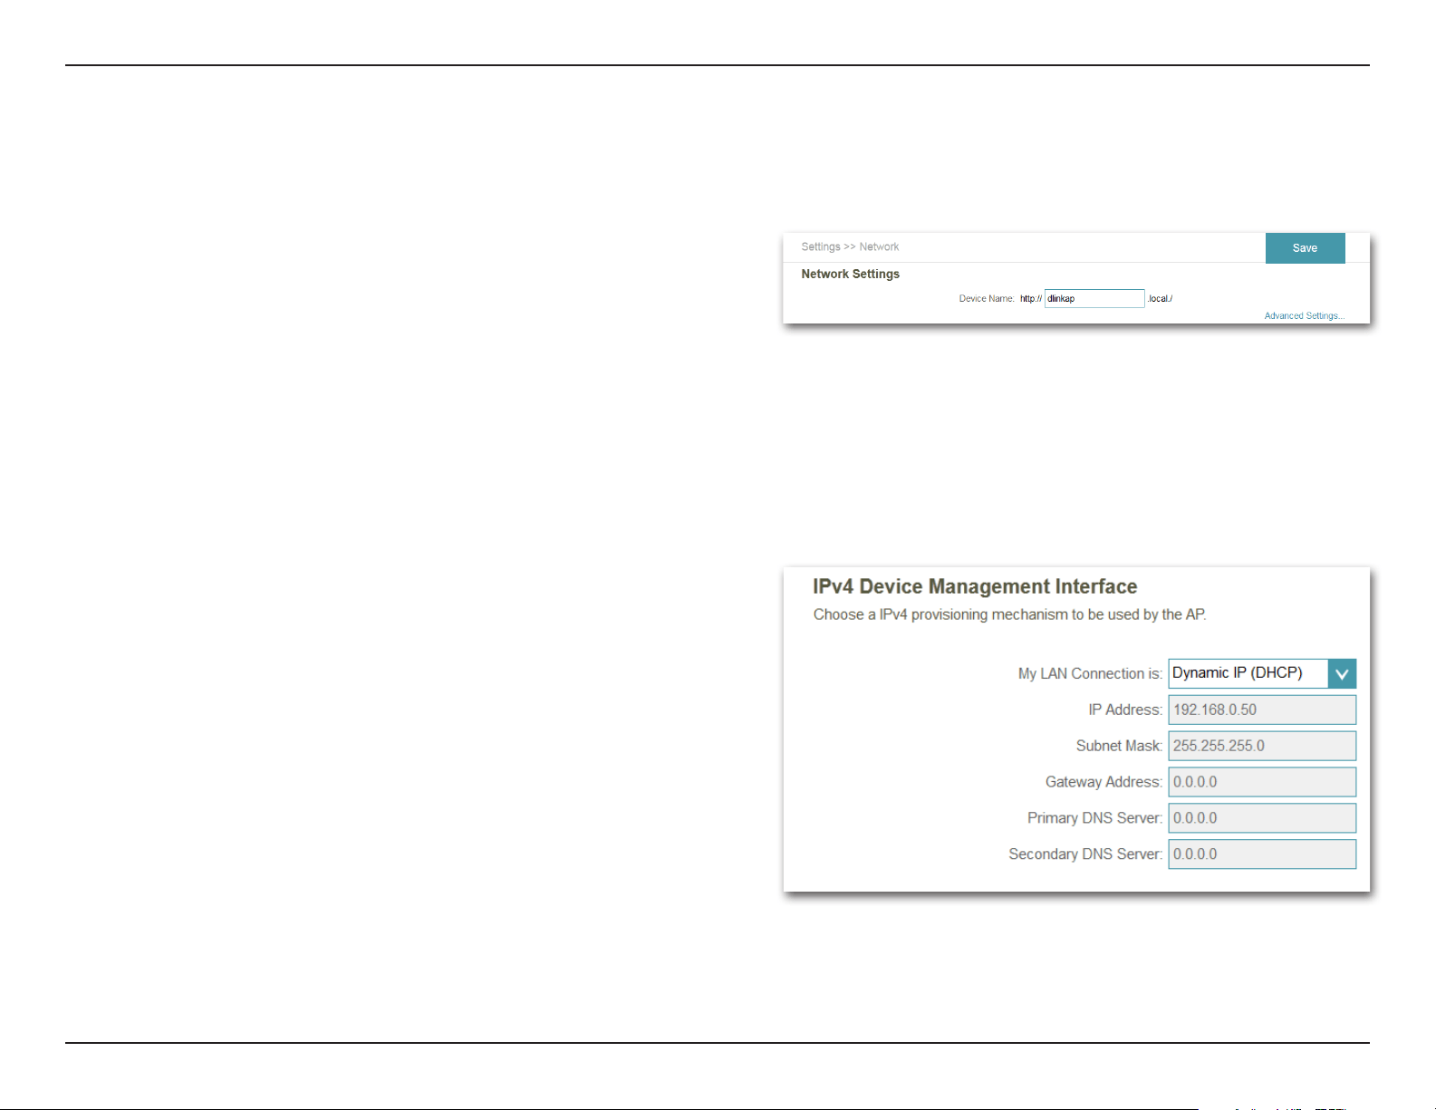
Task: Click the Device Name input field
Action: [x=1094, y=299]
